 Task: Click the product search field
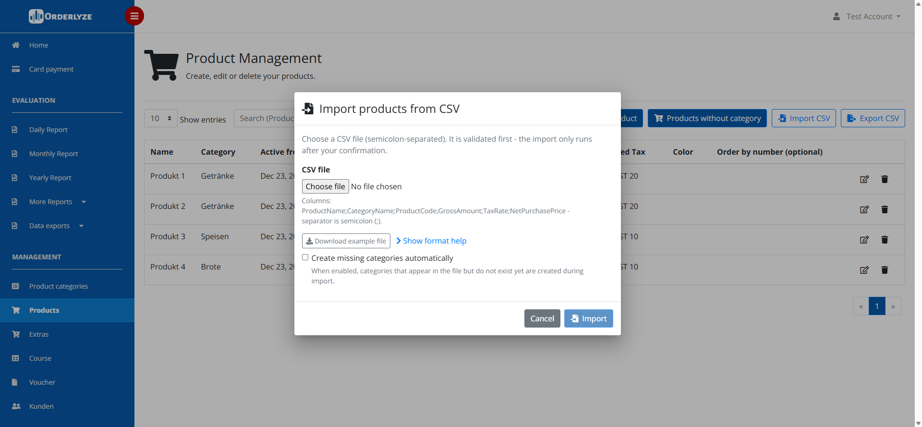pyautogui.click(x=264, y=118)
